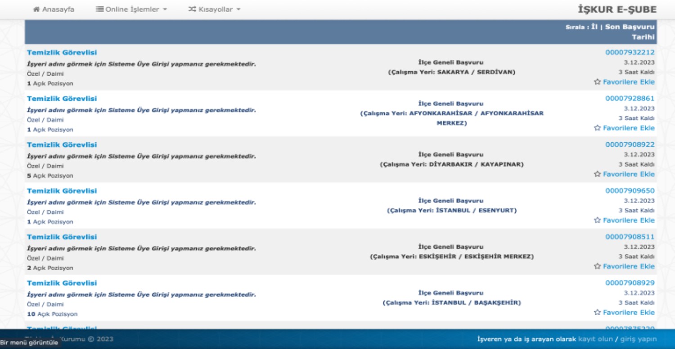Click the İŞKUR E-ŞUBE title

coord(616,9)
